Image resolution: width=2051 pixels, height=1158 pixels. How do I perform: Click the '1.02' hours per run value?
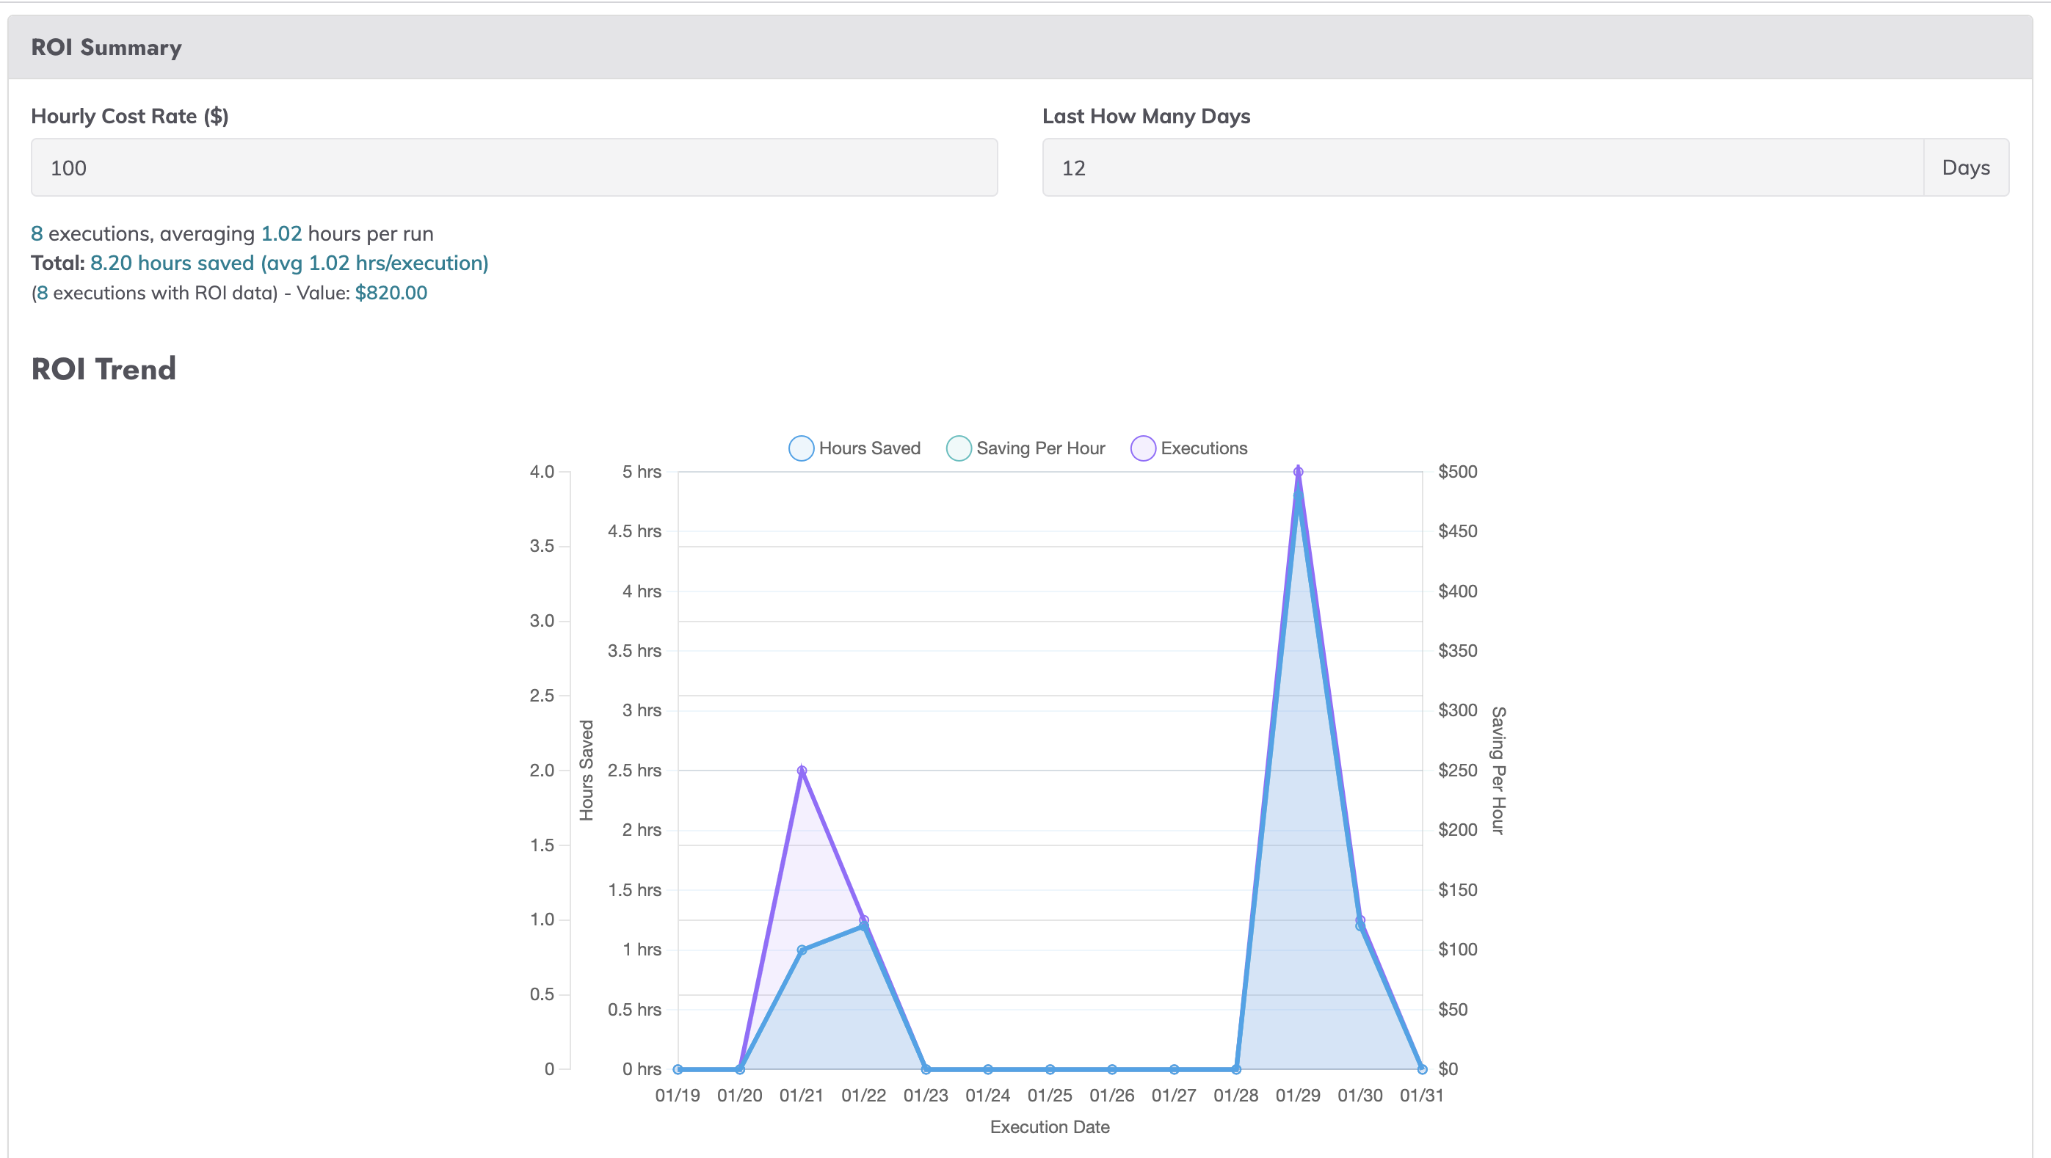tap(282, 233)
